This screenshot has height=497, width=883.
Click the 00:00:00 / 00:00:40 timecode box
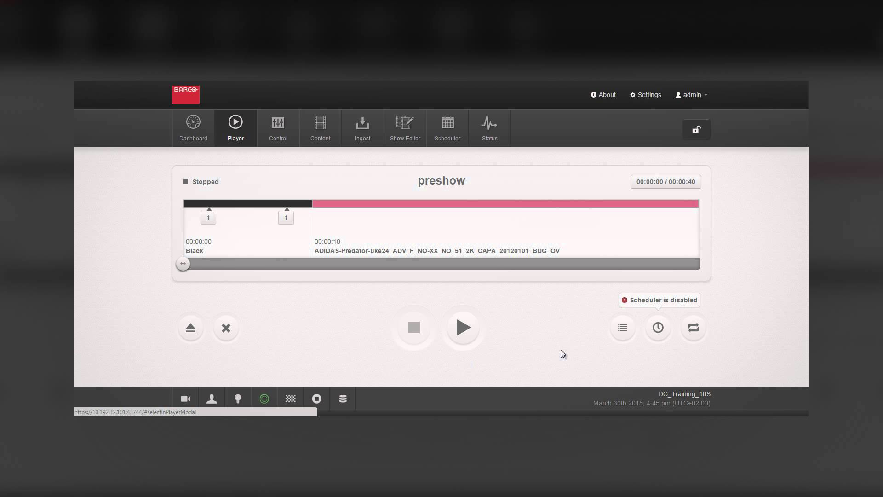(x=665, y=182)
